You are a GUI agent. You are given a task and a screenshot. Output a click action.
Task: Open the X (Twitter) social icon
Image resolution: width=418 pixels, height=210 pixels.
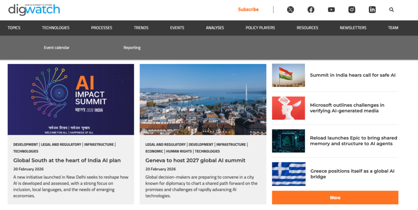(x=290, y=10)
